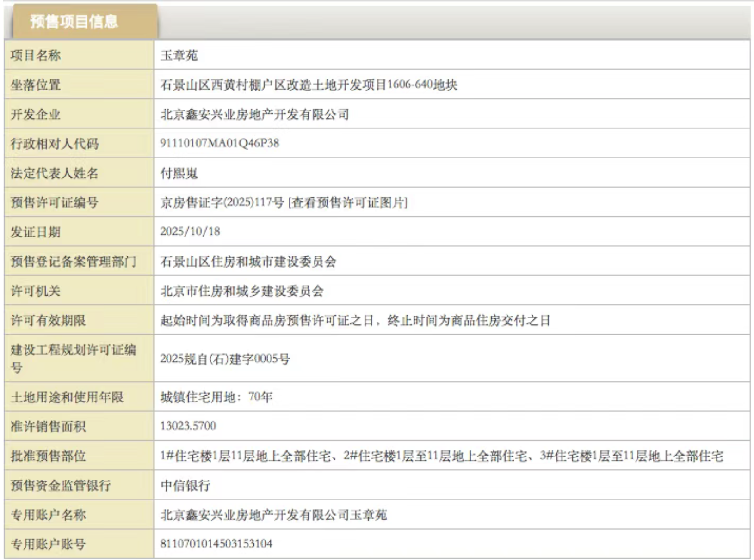
Task: Click the project name value 玉章苑
Action: click(179, 55)
